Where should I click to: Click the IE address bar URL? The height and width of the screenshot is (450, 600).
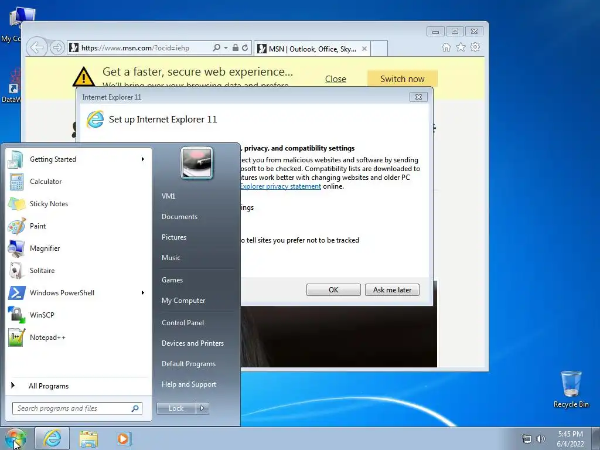135,48
